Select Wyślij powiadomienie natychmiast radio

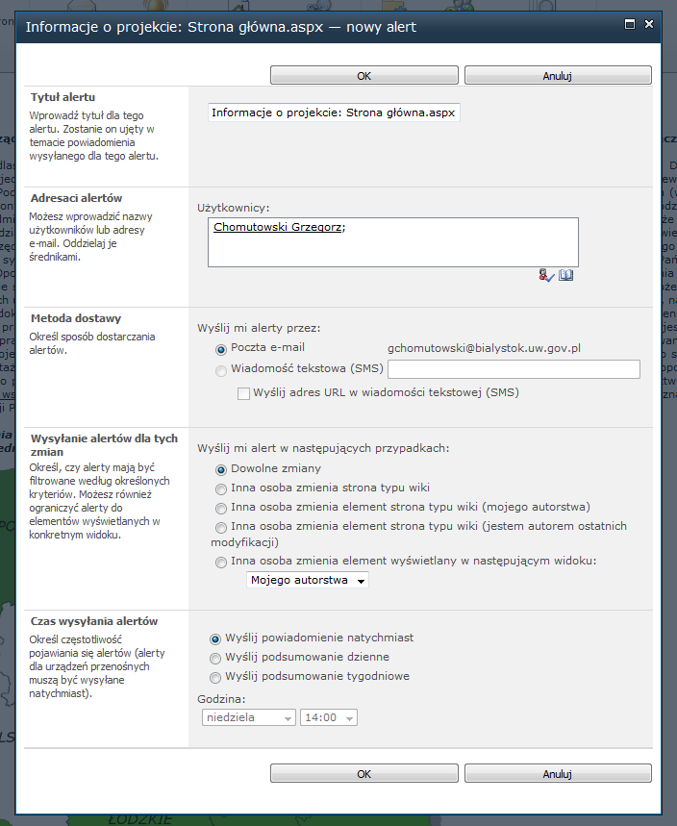[215, 639]
